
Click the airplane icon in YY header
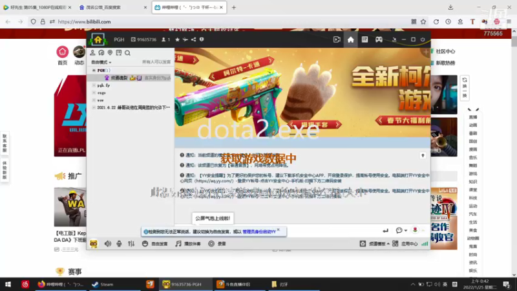(x=185, y=39)
